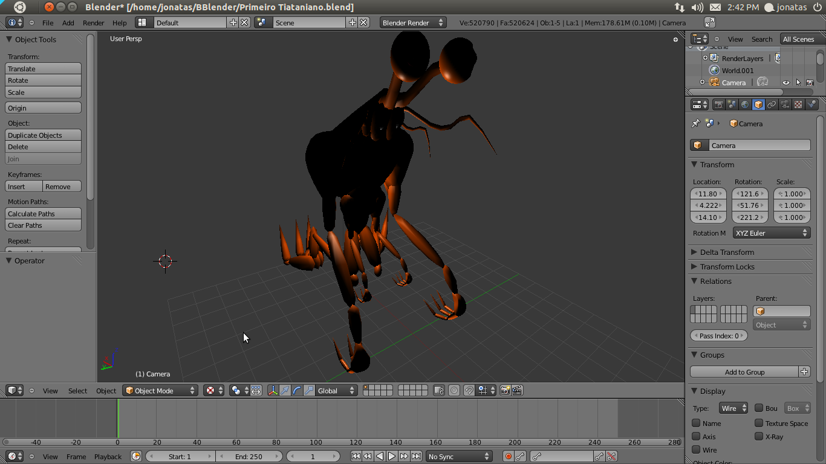Play the animation forward
This screenshot has height=464, width=826.
pos(392,457)
